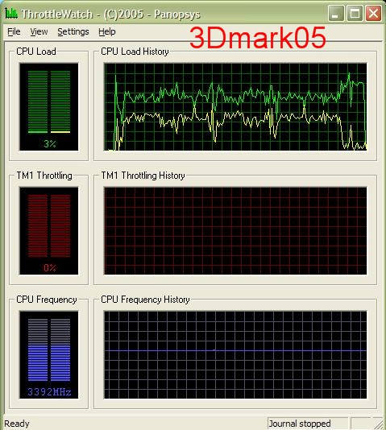This screenshot has width=386, height=430.
Task: Minimize the ThrottleWatch window
Action: (x=336, y=14)
